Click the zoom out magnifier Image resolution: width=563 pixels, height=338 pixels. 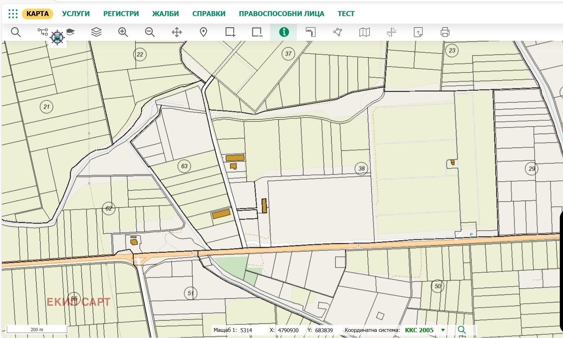[x=150, y=32]
